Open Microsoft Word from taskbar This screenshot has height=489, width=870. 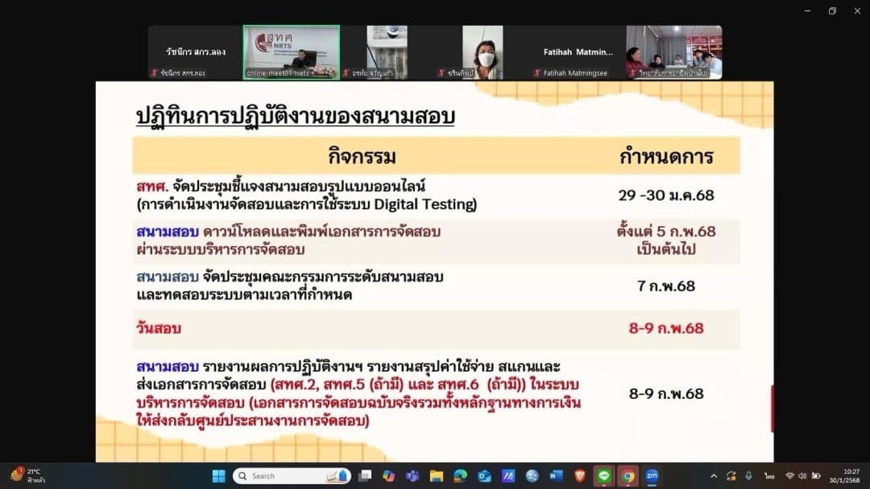[556, 476]
